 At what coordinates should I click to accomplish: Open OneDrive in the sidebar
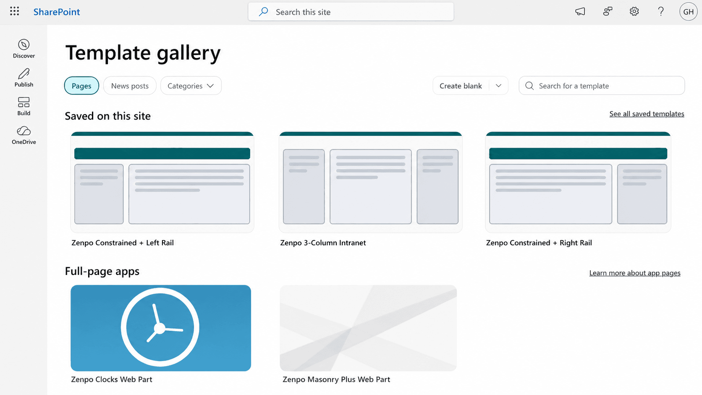[x=24, y=135]
